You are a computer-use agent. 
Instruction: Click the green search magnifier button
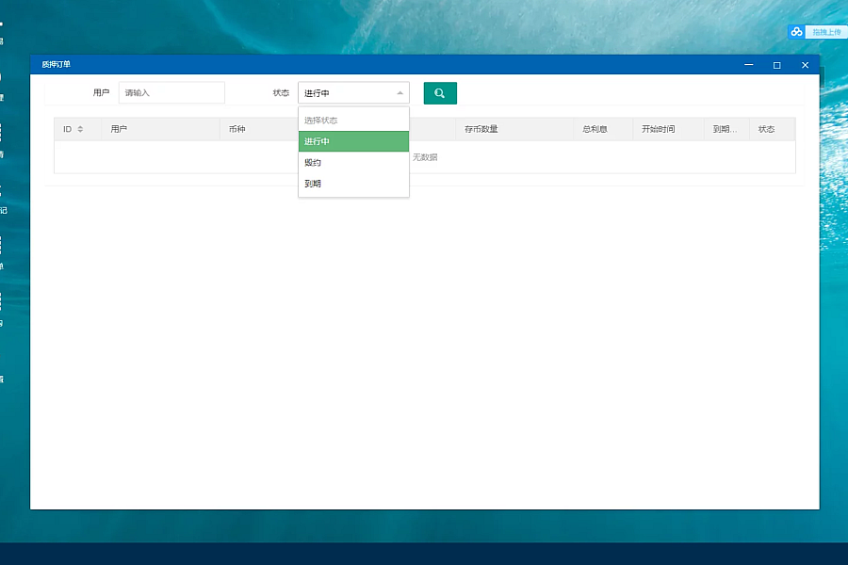(440, 93)
